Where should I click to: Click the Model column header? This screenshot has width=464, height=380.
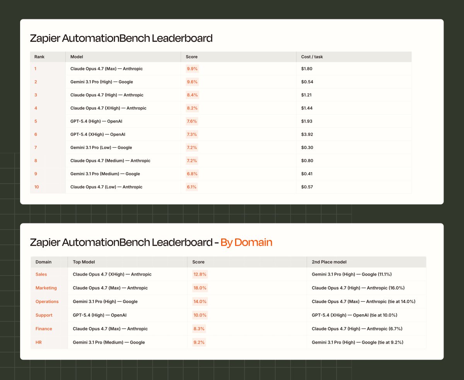123,57
